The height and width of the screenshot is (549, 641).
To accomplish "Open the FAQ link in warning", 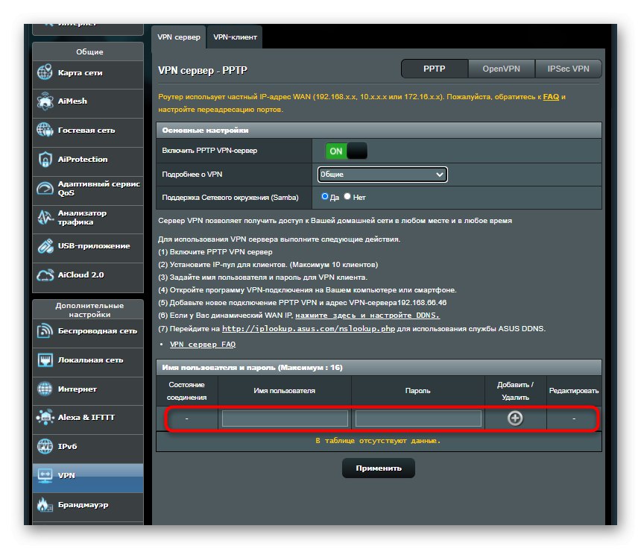I will (x=551, y=97).
